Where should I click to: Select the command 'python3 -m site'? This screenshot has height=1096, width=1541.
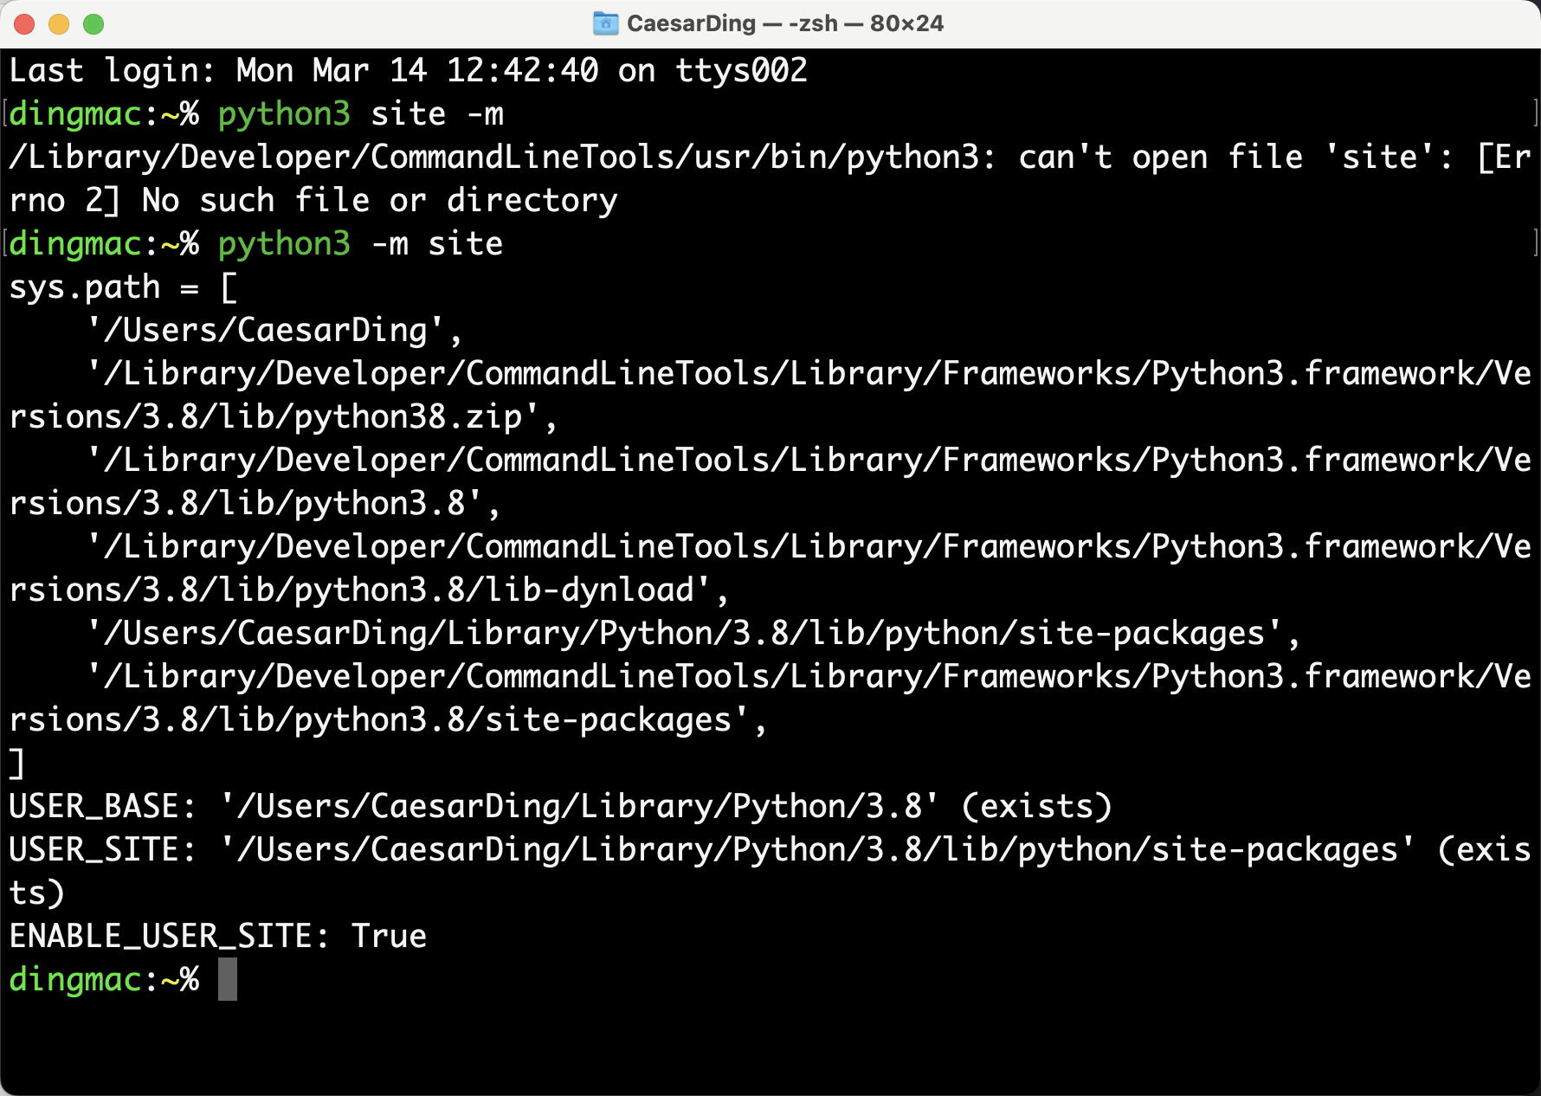click(x=359, y=243)
